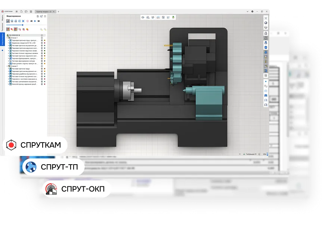Click the save project icon in title bar
Screen dimensions: 325x226
point(31,12)
